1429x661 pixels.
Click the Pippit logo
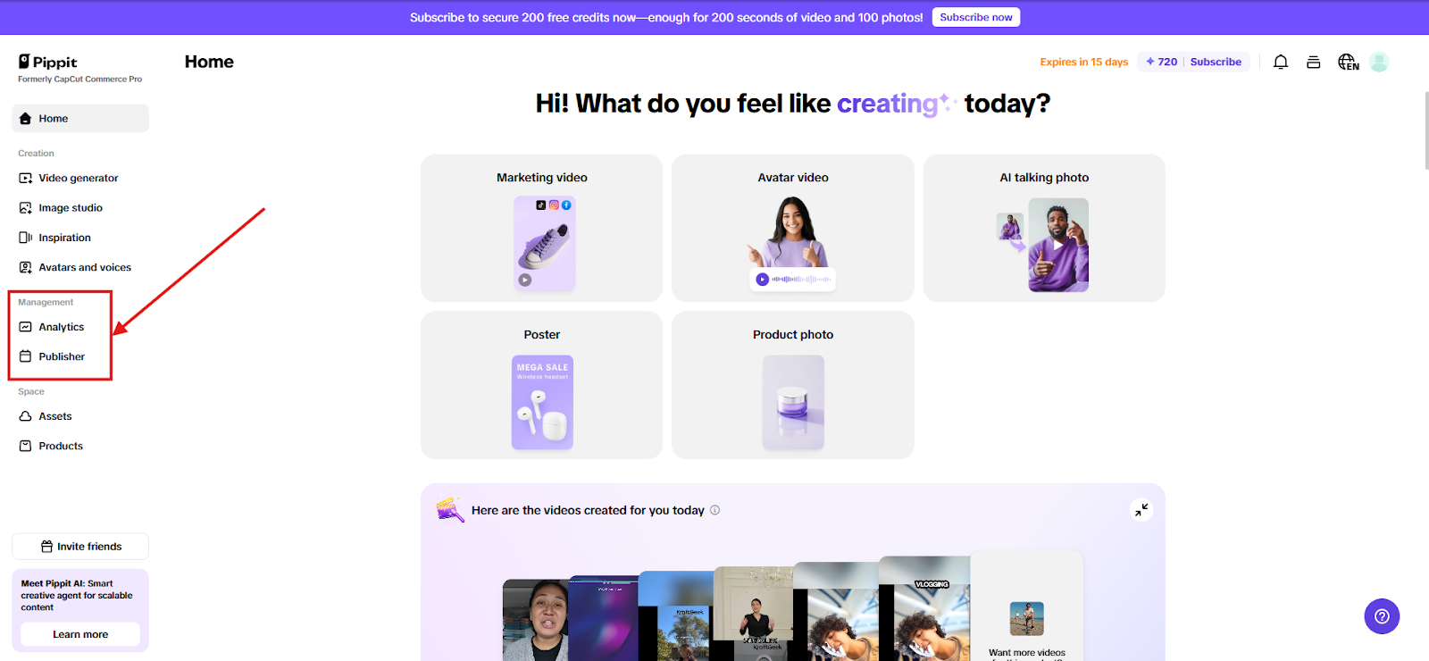(x=48, y=62)
